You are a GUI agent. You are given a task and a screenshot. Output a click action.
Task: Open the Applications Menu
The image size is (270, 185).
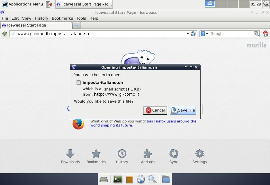pos(22,4)
